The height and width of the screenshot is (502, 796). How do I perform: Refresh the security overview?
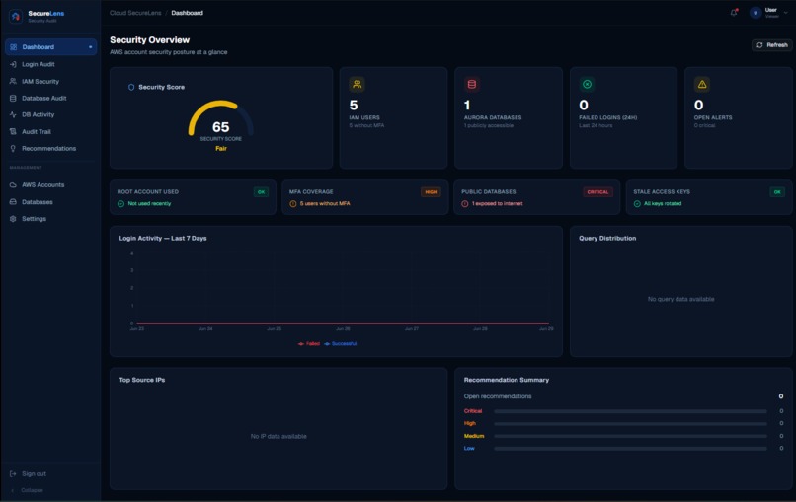click(x=771, y=45)
